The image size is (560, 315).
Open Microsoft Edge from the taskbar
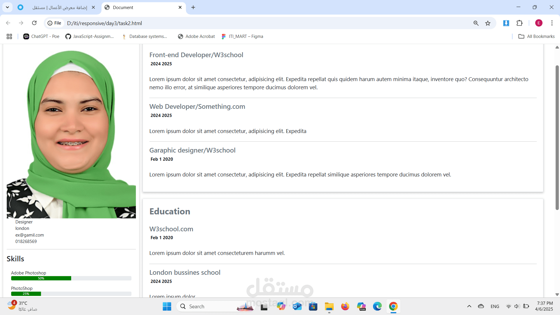point(377,307)
